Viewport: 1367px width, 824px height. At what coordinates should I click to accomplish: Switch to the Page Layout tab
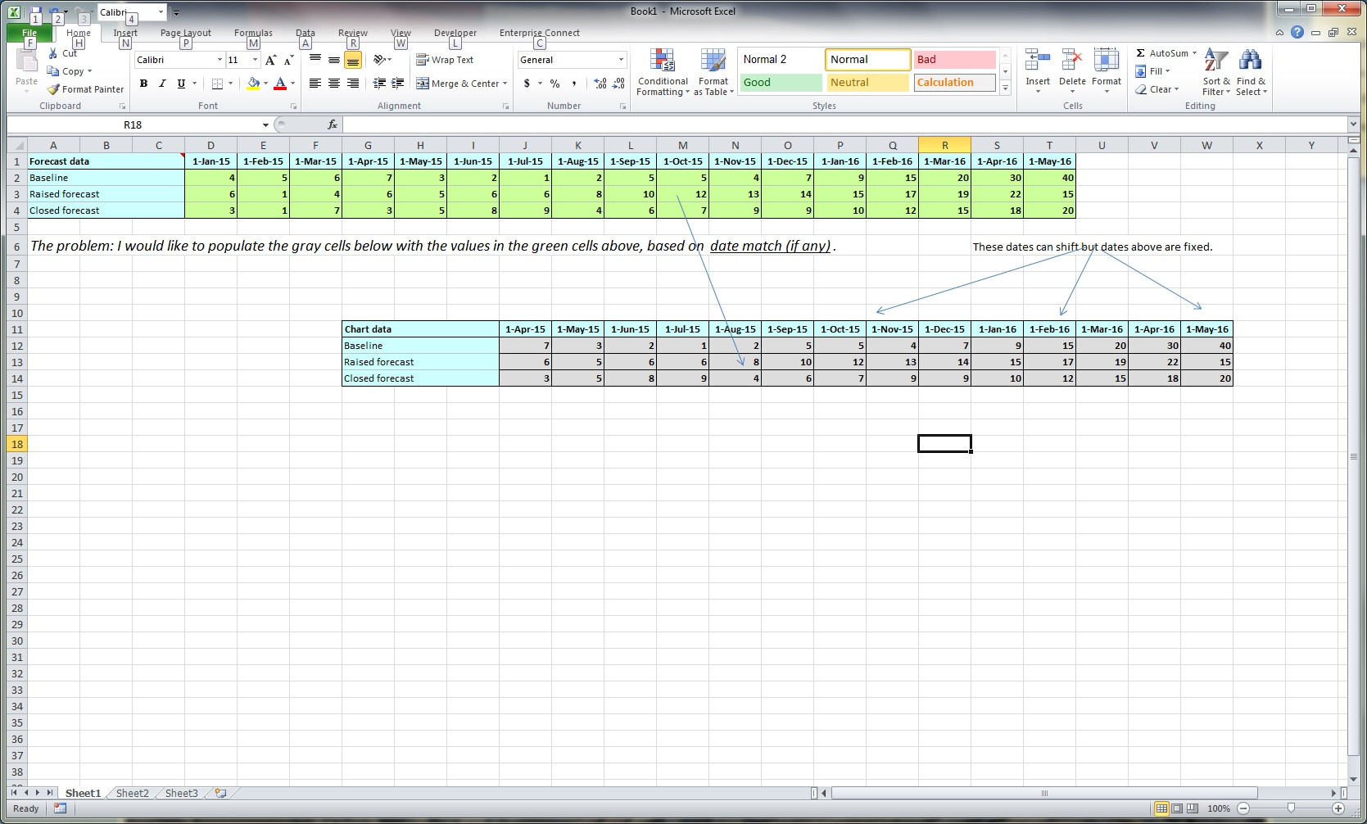(186, 33)
